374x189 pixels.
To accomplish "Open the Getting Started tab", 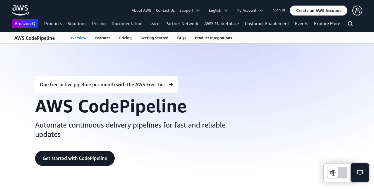I will (154, 38).
